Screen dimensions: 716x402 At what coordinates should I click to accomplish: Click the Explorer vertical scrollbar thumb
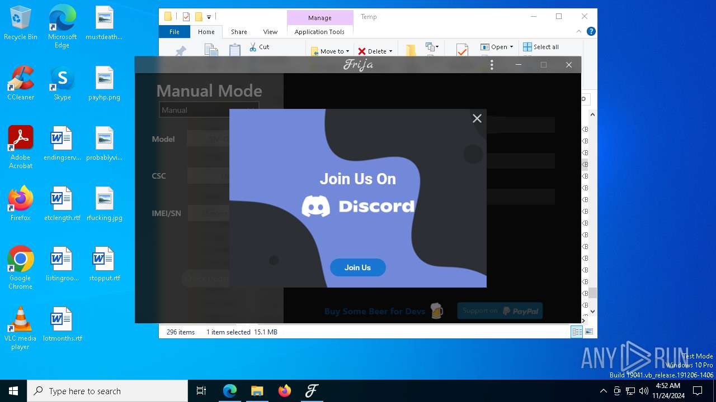click(593, 293)
